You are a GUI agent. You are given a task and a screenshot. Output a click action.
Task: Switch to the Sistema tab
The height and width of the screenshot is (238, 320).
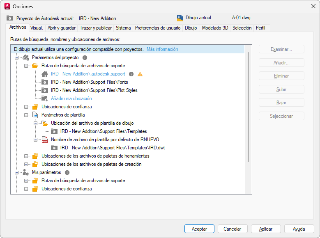123,28
